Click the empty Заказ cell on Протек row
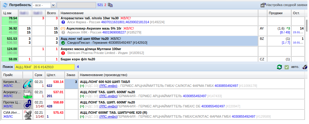Viewport: 309px width, 124px height. 71,104
